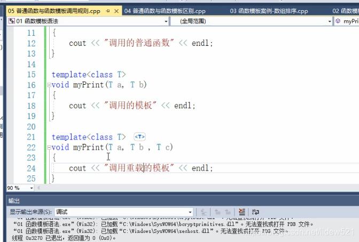359x242 pixels.
Task: Collapse the myPrint(T a, T b) function
Action: point(49,85)
